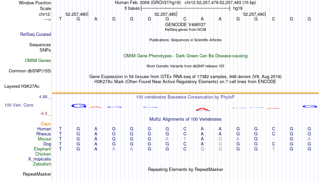
Task: Click the 52,257,490 ruler position
Action: [x=254, y=14]
